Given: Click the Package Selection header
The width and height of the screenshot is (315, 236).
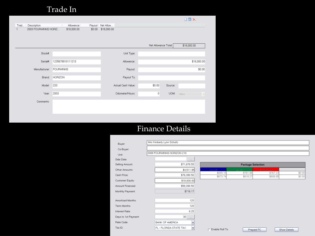Looking at the screenshot, I should coord(253,165).
